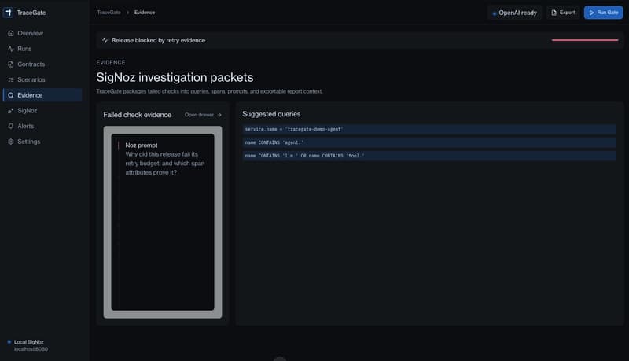
Task: Go to the Runs section
Action: [42, 49]
